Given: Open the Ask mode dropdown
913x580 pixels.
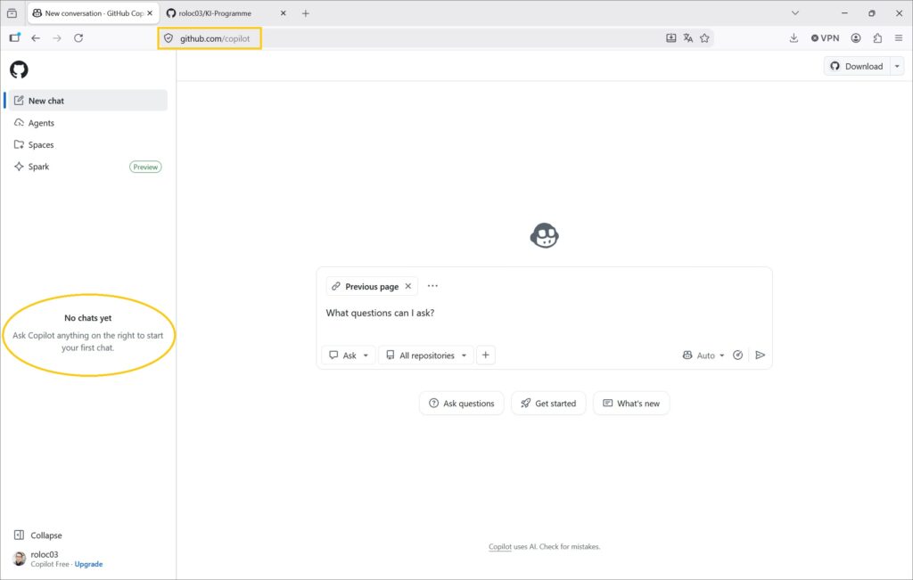Looking at the screenshot, I should (349, 355).
